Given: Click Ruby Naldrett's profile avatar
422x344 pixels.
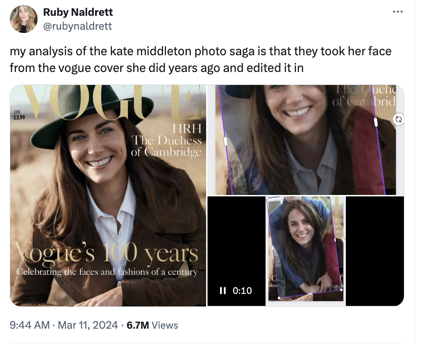Looking at the screenshot, I should click(23, 19).
